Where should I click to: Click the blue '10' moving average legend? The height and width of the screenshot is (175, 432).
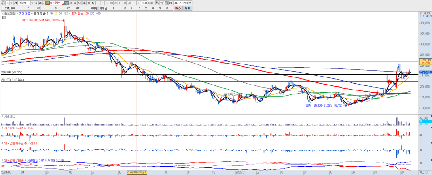coord(52,13)
